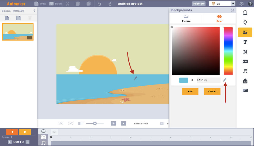Click the full screen expand icon
The height and width of the screenshot is (146, 254).
click(71, 123)
